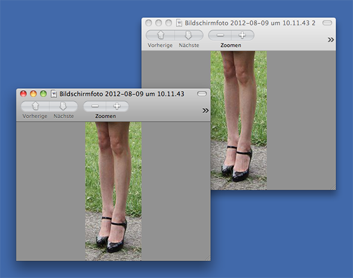Zoom in with plus in front window
This screenshot has height=278, width=353.
[x=117, y=106]
